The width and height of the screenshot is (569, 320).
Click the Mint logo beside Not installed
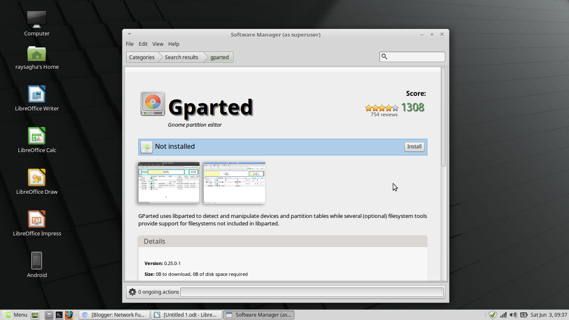click(x=147, y=147)
